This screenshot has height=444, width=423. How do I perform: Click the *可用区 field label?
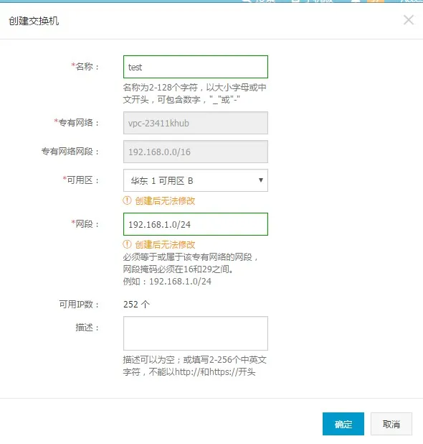point(80,180)
